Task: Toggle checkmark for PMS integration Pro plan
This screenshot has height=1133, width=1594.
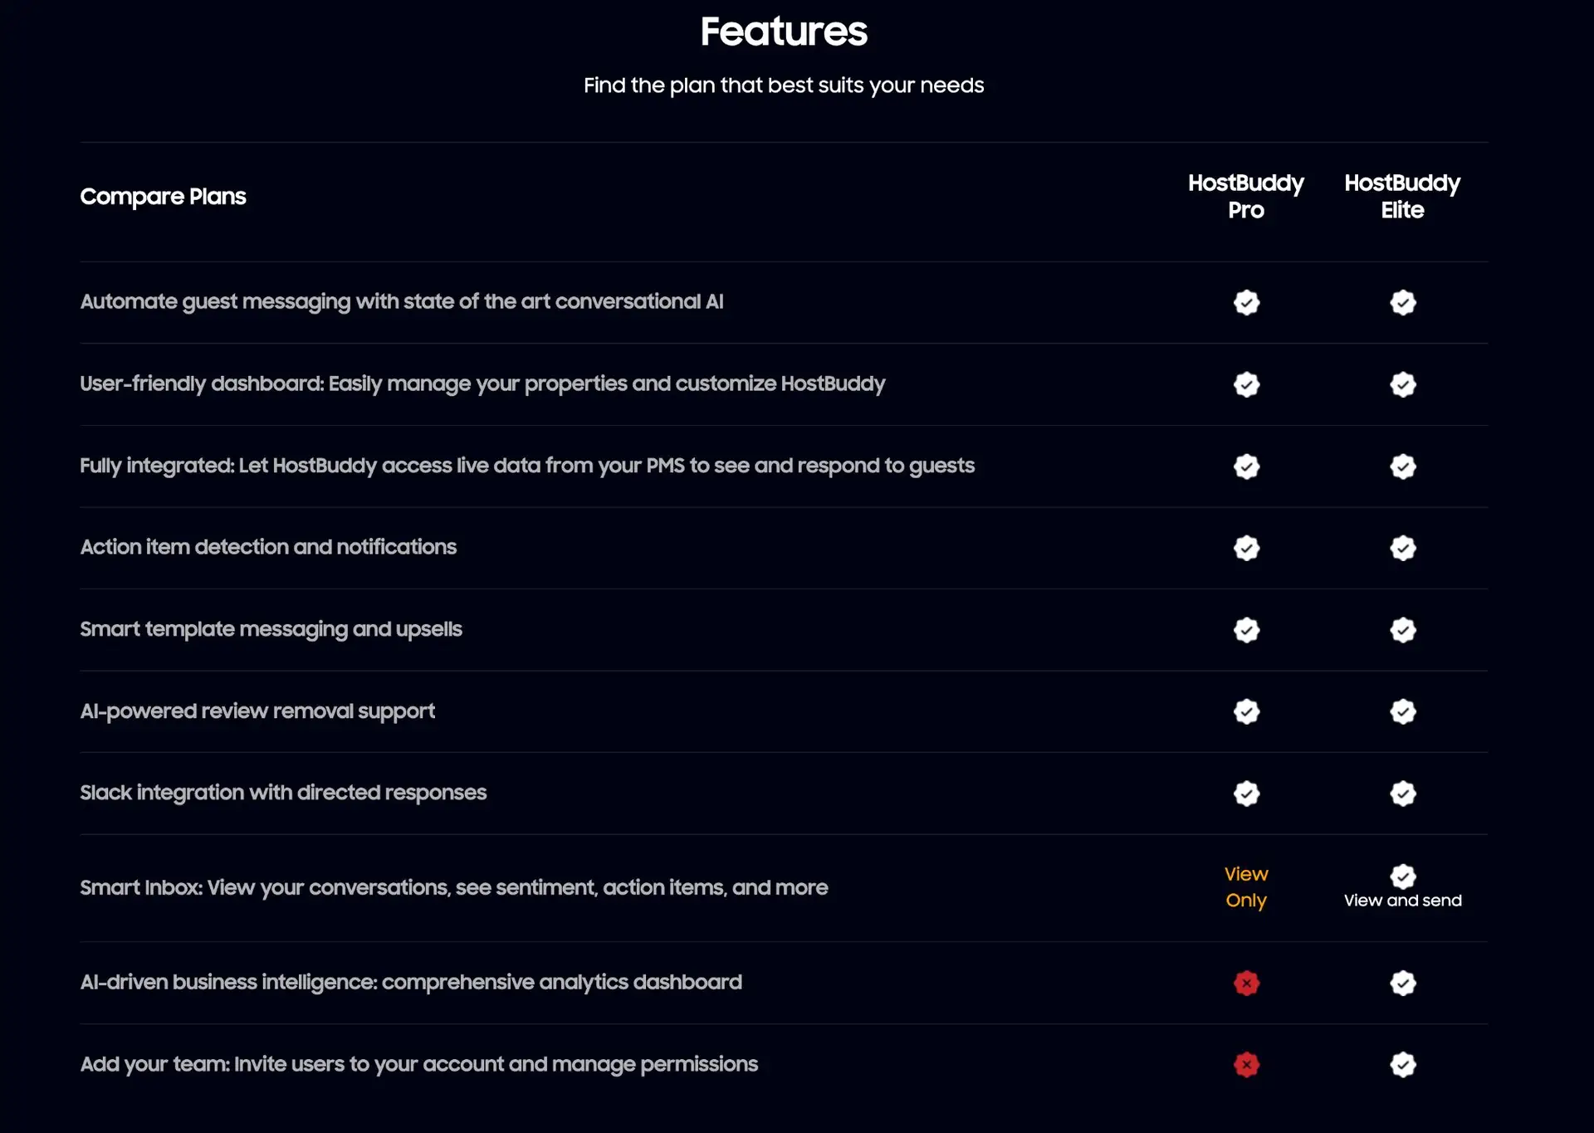Action: pos(1246,466)
